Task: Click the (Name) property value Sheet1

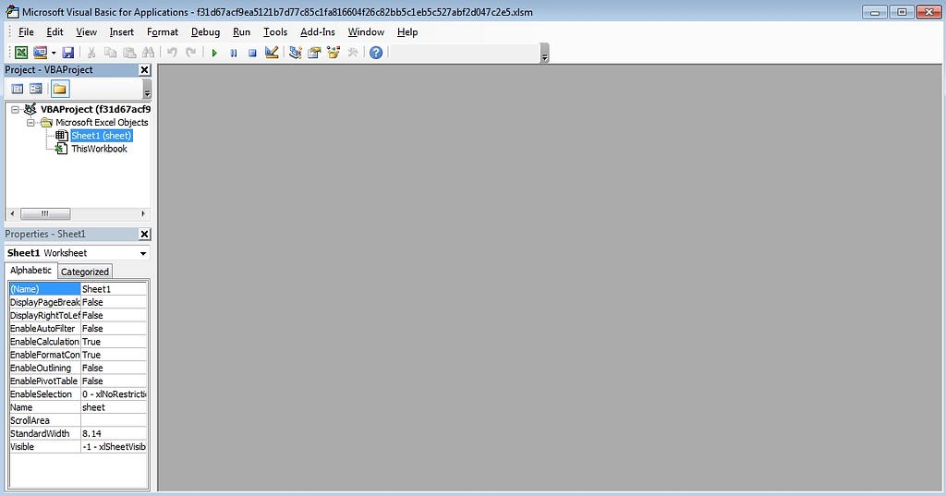Action: 114,289
